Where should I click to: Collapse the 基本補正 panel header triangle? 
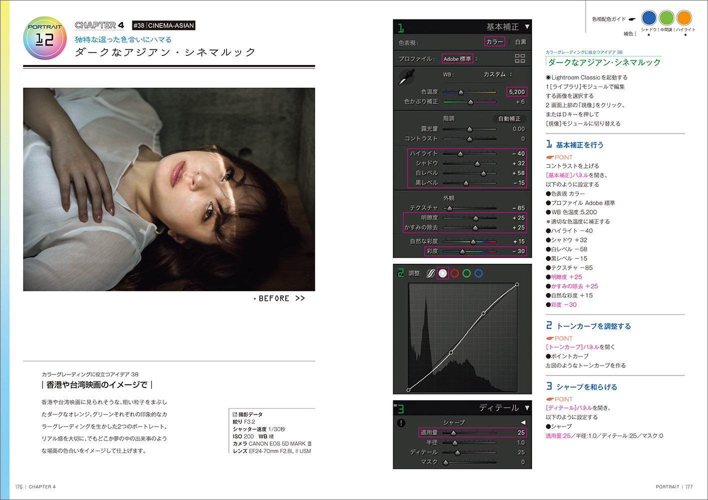pyautogui.click(x=527, y=26)
